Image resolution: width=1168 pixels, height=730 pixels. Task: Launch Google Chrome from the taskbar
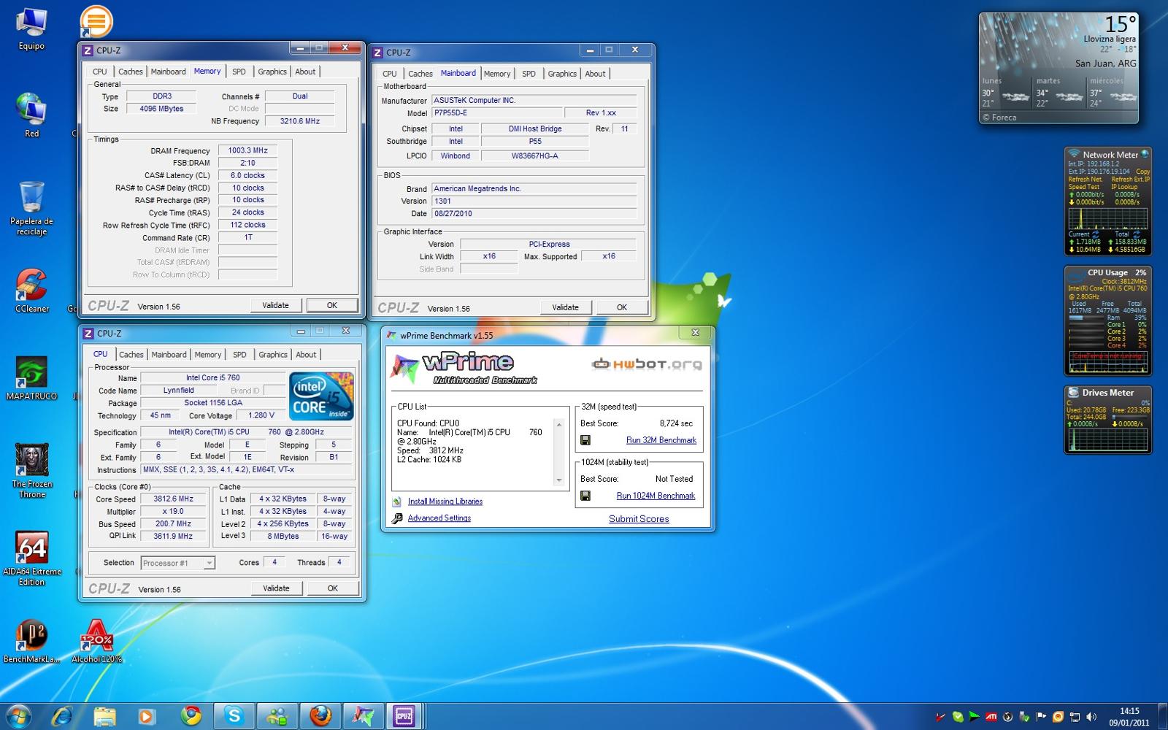[x=191, y=716]
